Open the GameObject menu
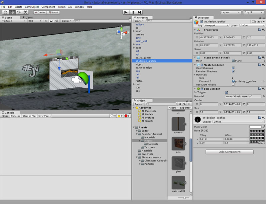 point(32,7)
